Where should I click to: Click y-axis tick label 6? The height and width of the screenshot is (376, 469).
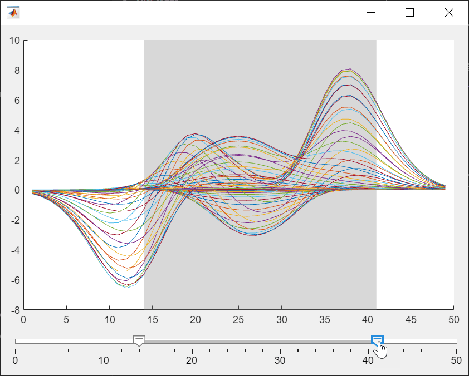17,100
